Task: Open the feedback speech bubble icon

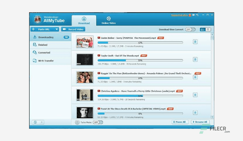Action: point(193,15)
